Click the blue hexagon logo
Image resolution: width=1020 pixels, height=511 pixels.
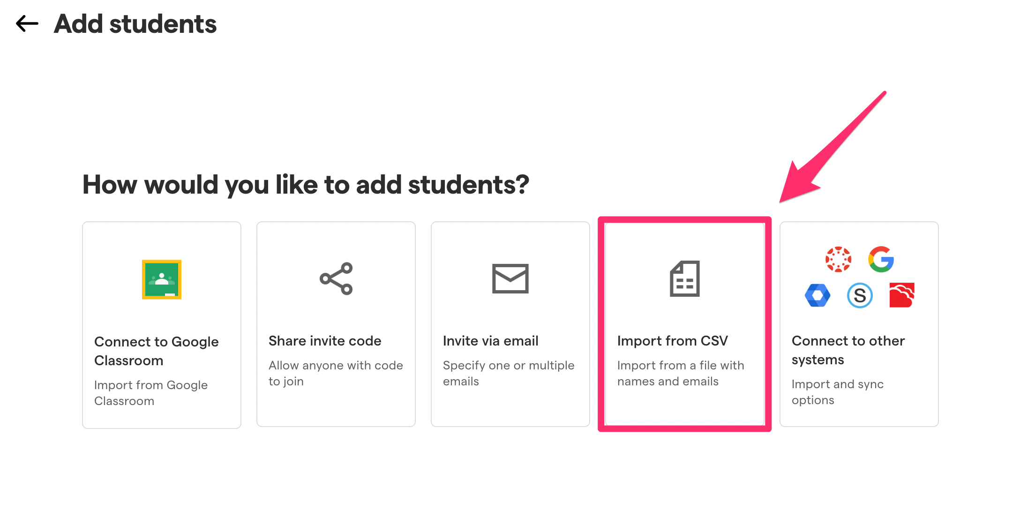click(817, 295)
